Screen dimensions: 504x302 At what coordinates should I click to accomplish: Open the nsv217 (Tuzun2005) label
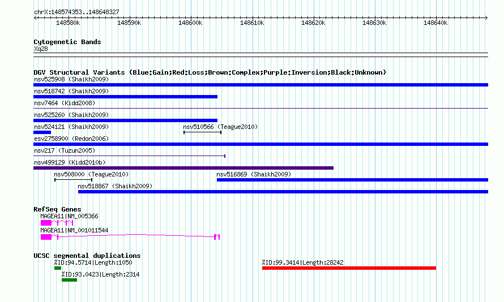click(x=65, y=150)
